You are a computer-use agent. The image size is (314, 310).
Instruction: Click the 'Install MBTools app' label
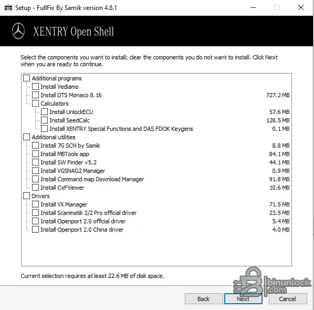pyautogui.click(x=65, y=154)
